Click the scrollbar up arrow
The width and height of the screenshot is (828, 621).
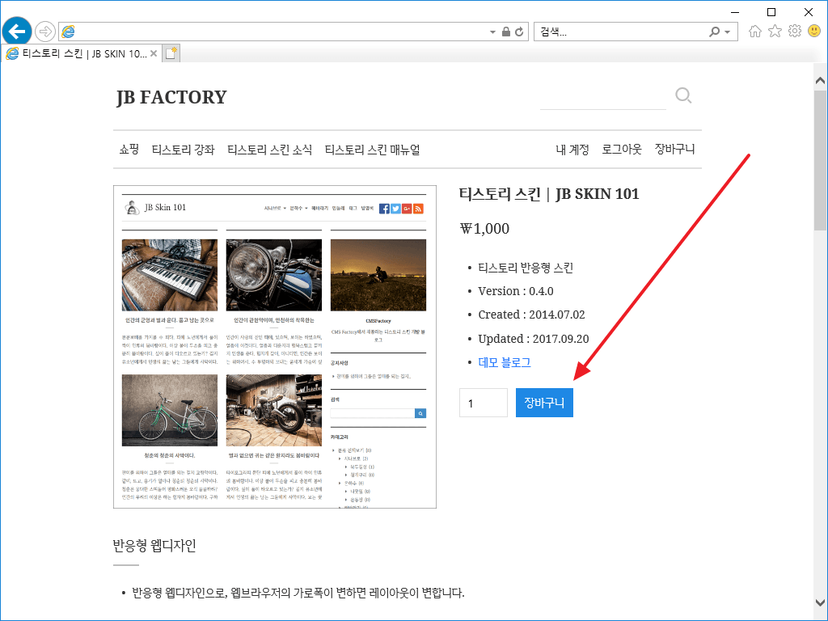pos(820,81)
